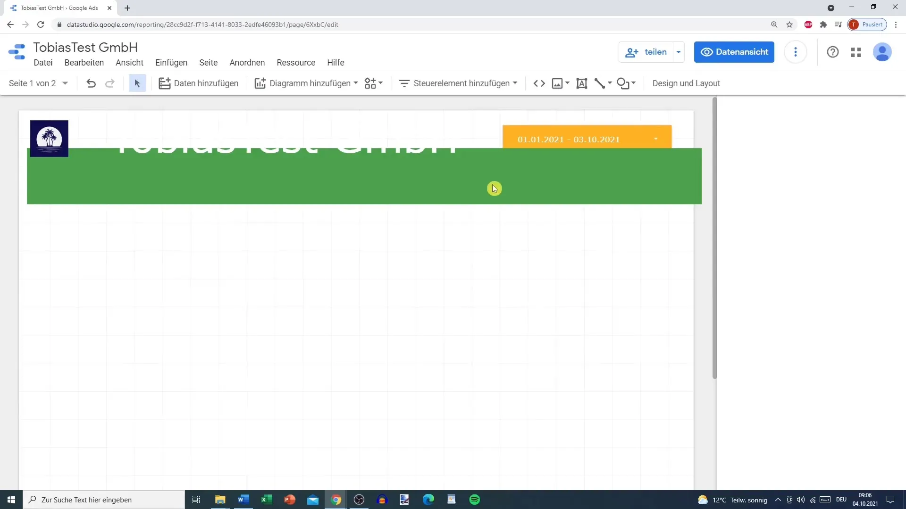Open the share options dropdown arrow
The height and width of the screenshot is (509, 906).
pos(679,52)
